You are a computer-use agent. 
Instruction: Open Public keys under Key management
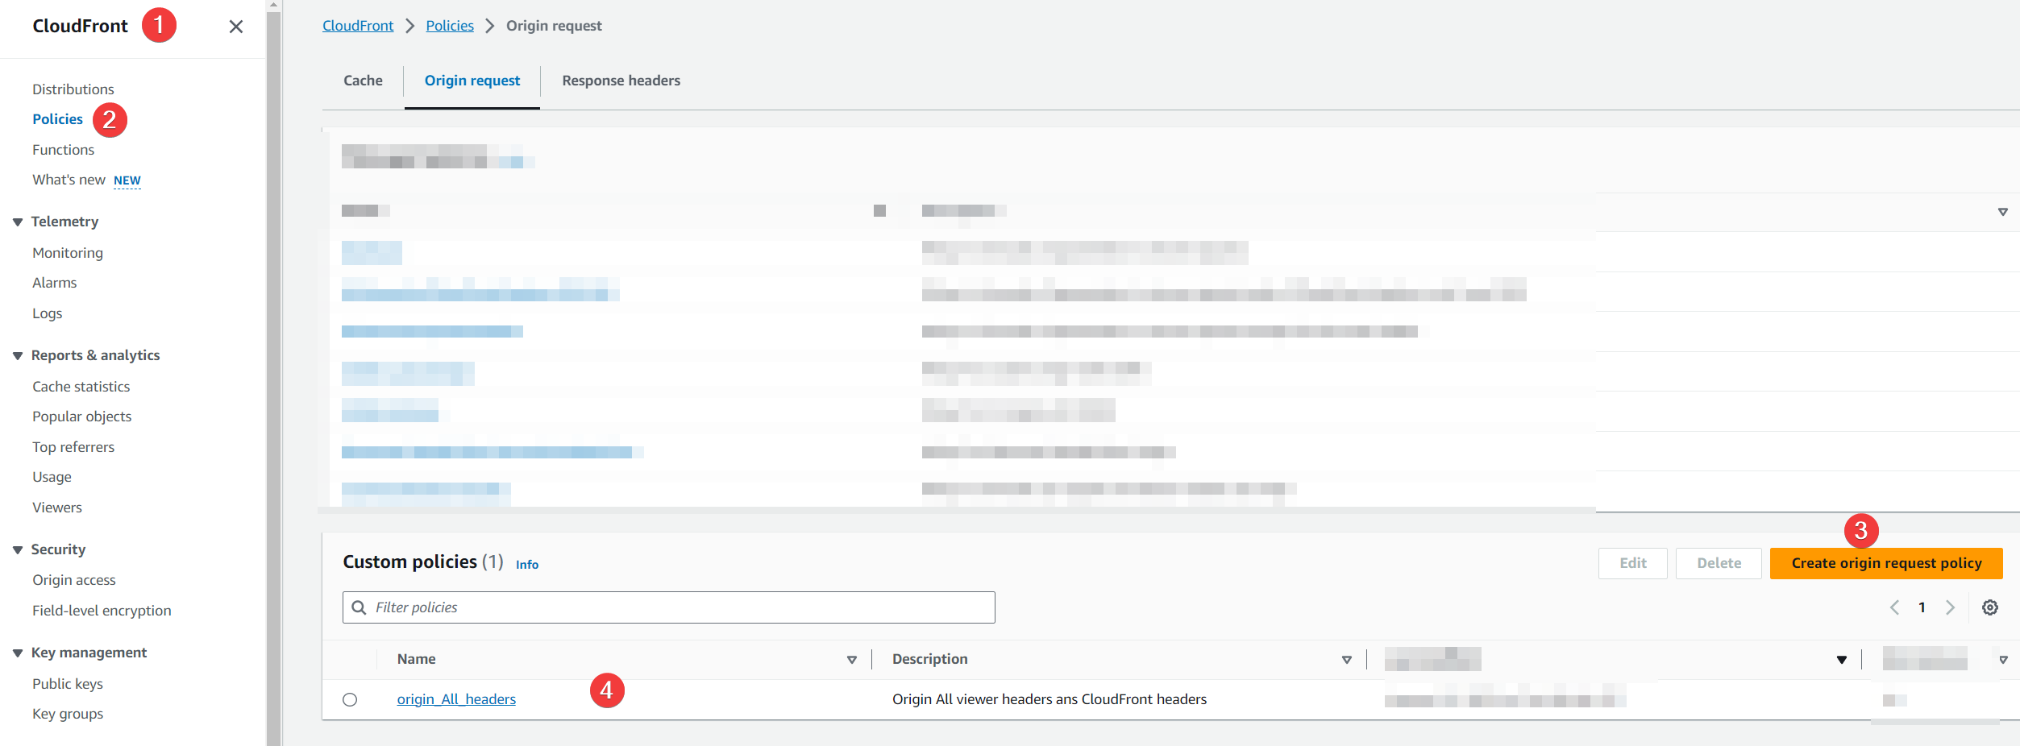click(68, 684)
